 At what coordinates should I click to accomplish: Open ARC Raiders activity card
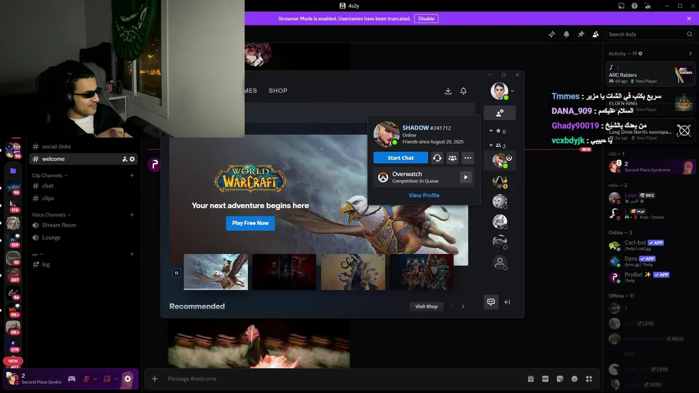tap(651, 74)
